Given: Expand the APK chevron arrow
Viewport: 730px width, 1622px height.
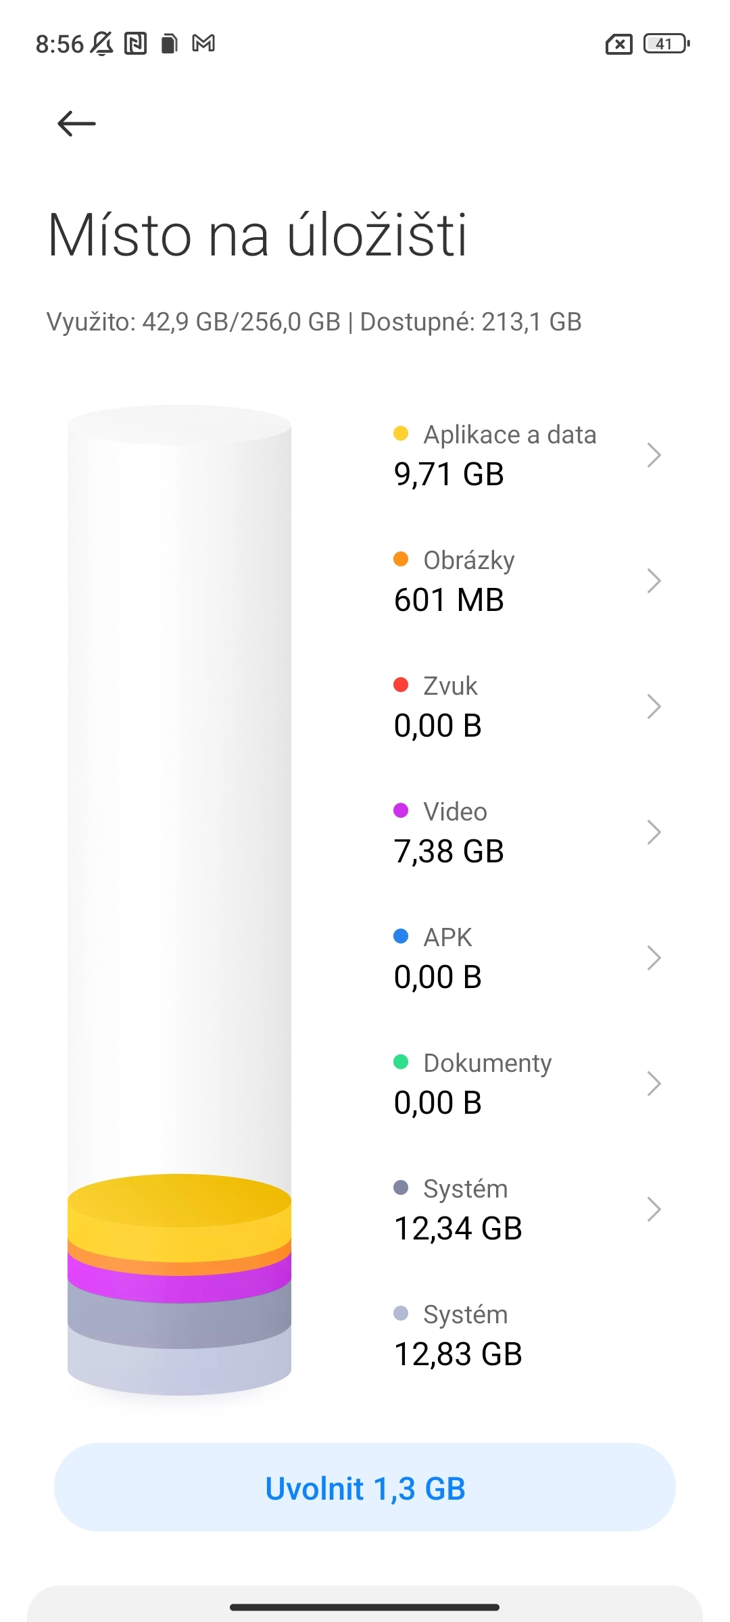Looking at the screenshot, I should tap(654, 958).
